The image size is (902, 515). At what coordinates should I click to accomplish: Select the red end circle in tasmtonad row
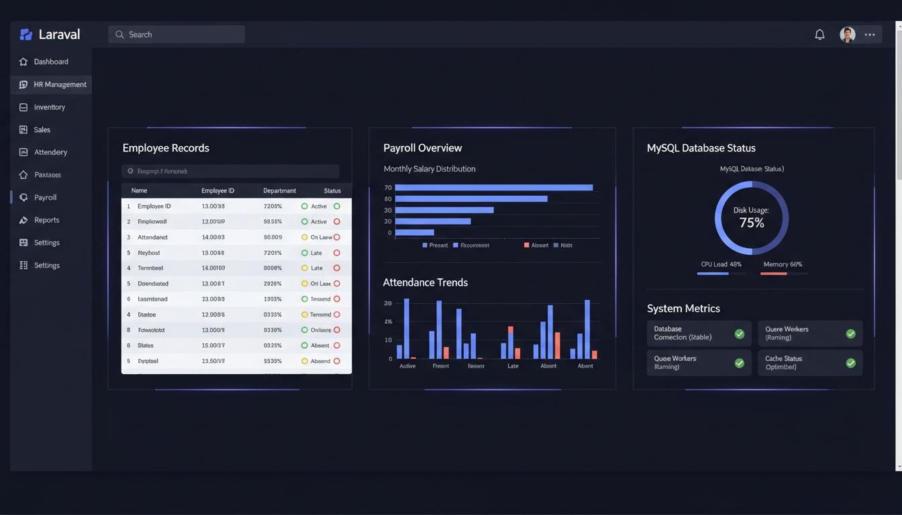pos(337,299)
